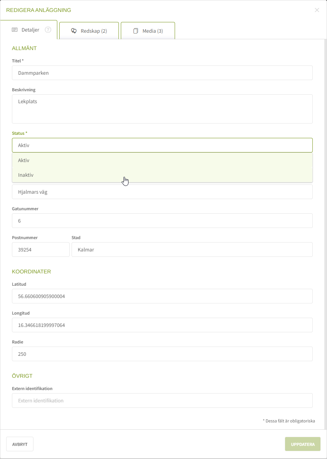
Task: Click into the Beskrivning text area
Action: [x=162, y=109]
